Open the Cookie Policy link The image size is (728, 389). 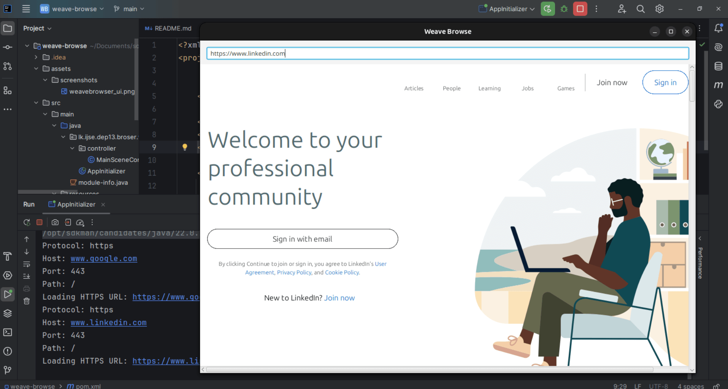(x=342, y=272)
